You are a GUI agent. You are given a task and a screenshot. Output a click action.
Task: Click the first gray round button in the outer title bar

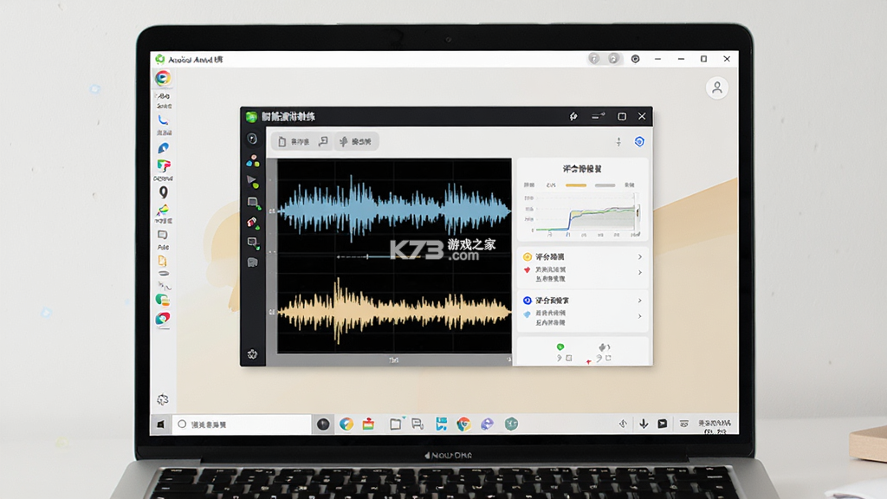tap(594, 59)
